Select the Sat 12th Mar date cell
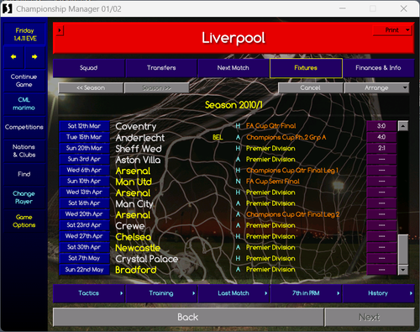Screen dimensions: 420x332 (84, 126)
